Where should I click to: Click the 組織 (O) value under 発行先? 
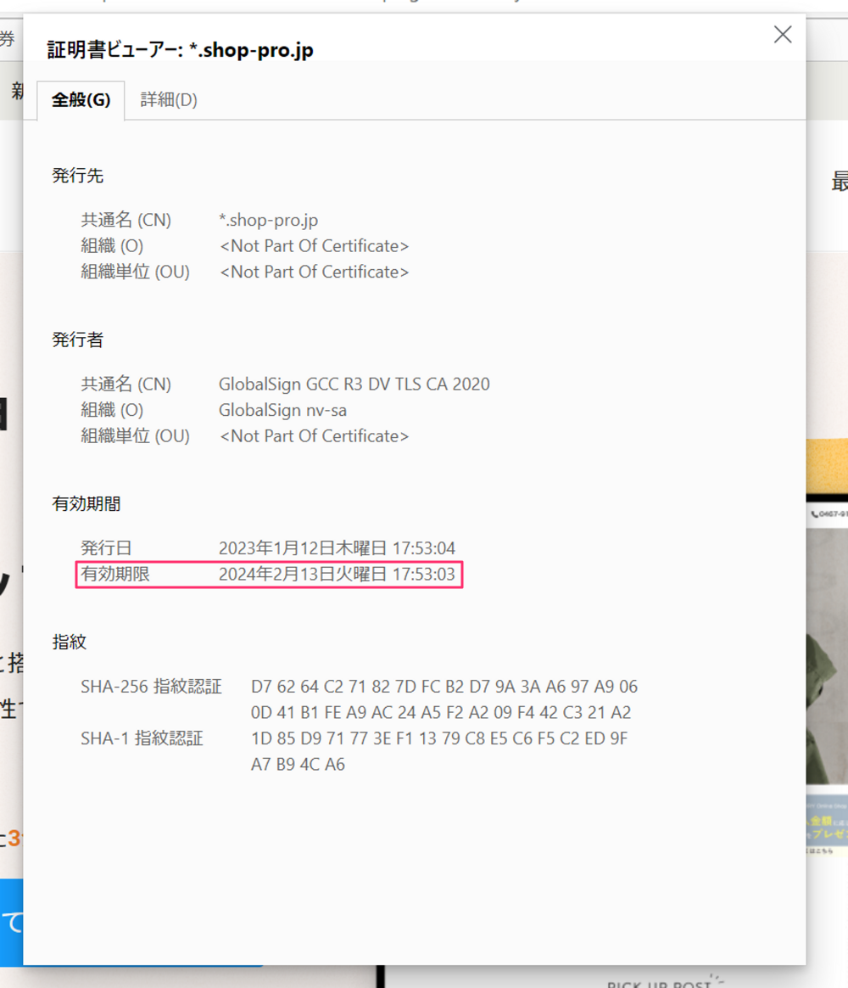point(314,246)
